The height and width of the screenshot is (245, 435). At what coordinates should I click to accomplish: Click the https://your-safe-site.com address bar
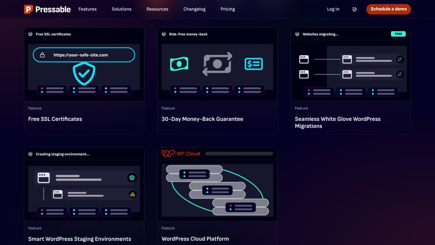pos(84,55)
